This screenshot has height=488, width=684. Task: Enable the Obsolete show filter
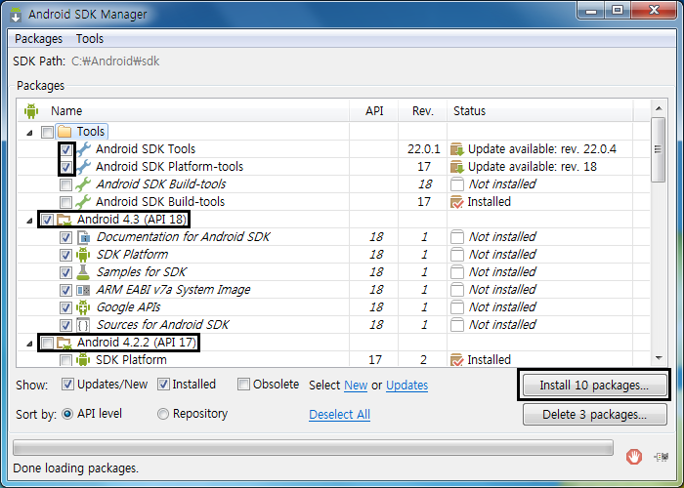(x=243, y=385)
